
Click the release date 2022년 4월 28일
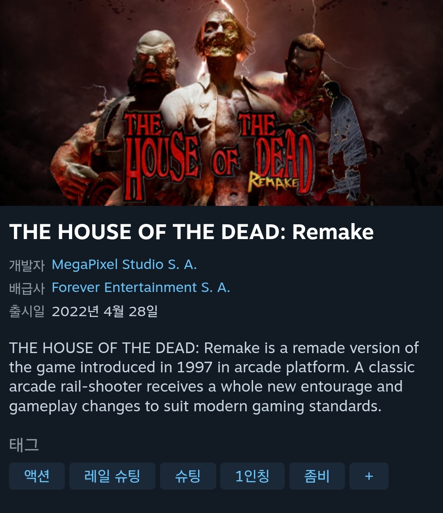tap(105, 311)
